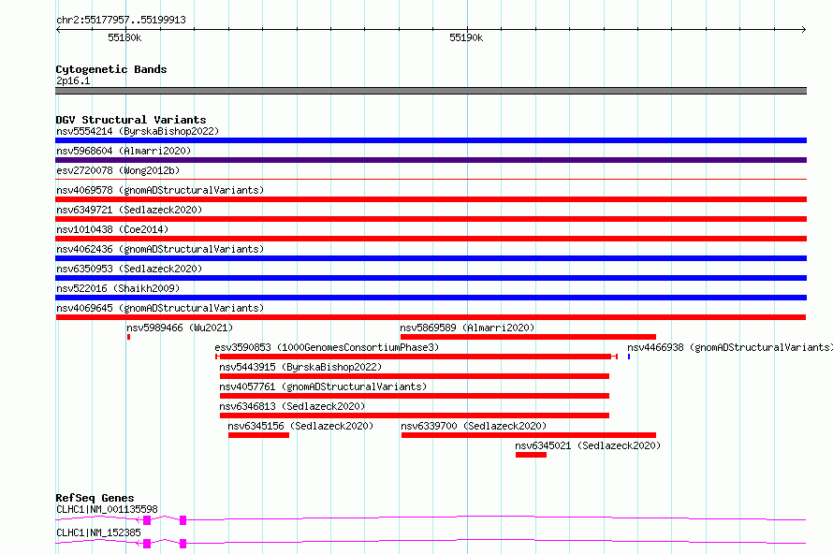Click the second magenta exon of CLHC1|NM_152385
Viewport: 833px width, 554px height.
183,544
